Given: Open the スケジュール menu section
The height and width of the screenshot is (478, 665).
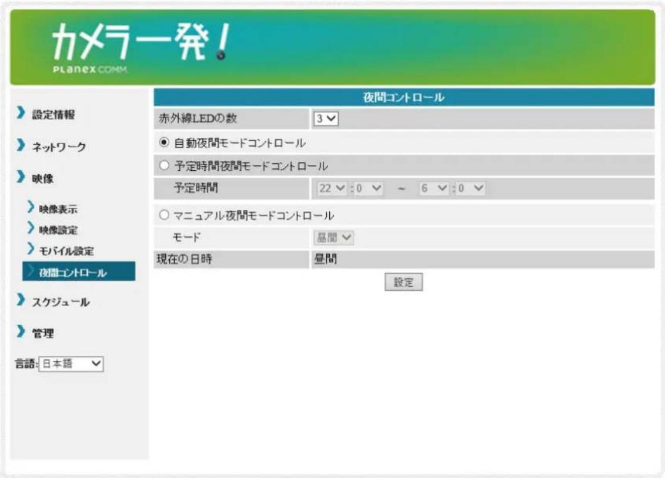Looking at the screenshot, I should tap(61, 302).
